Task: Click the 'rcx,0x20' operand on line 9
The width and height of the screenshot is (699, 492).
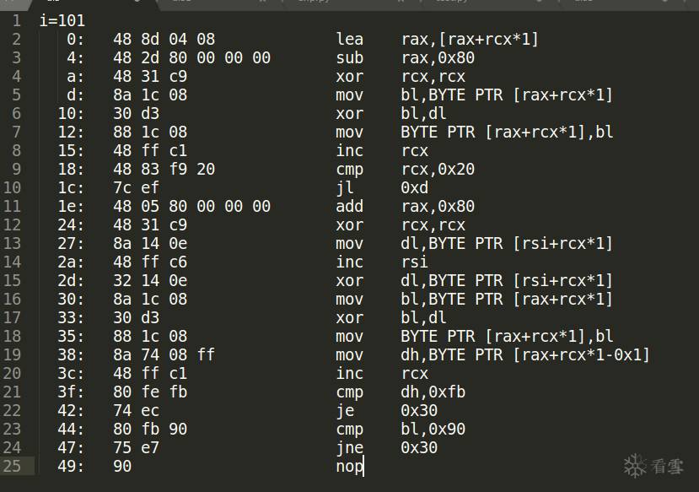Action: (x=438, y=169)
